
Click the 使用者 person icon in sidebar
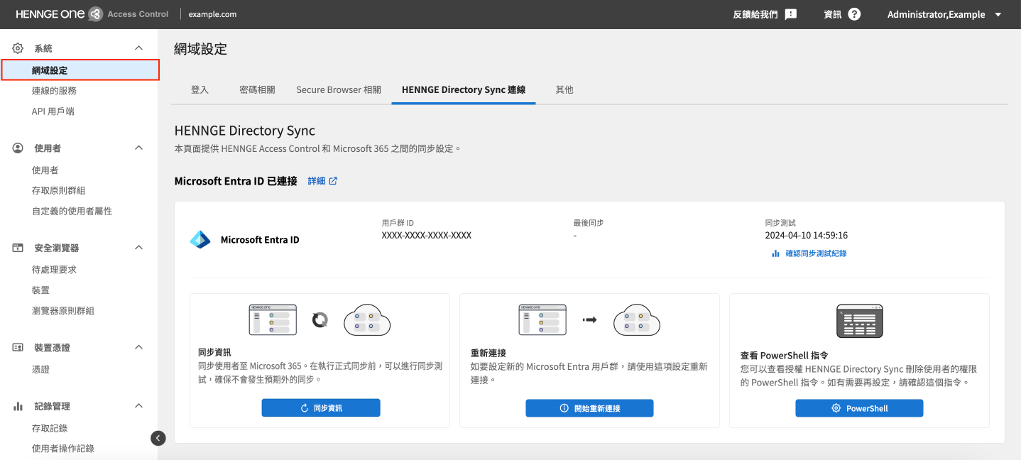[x=18, y=148]
